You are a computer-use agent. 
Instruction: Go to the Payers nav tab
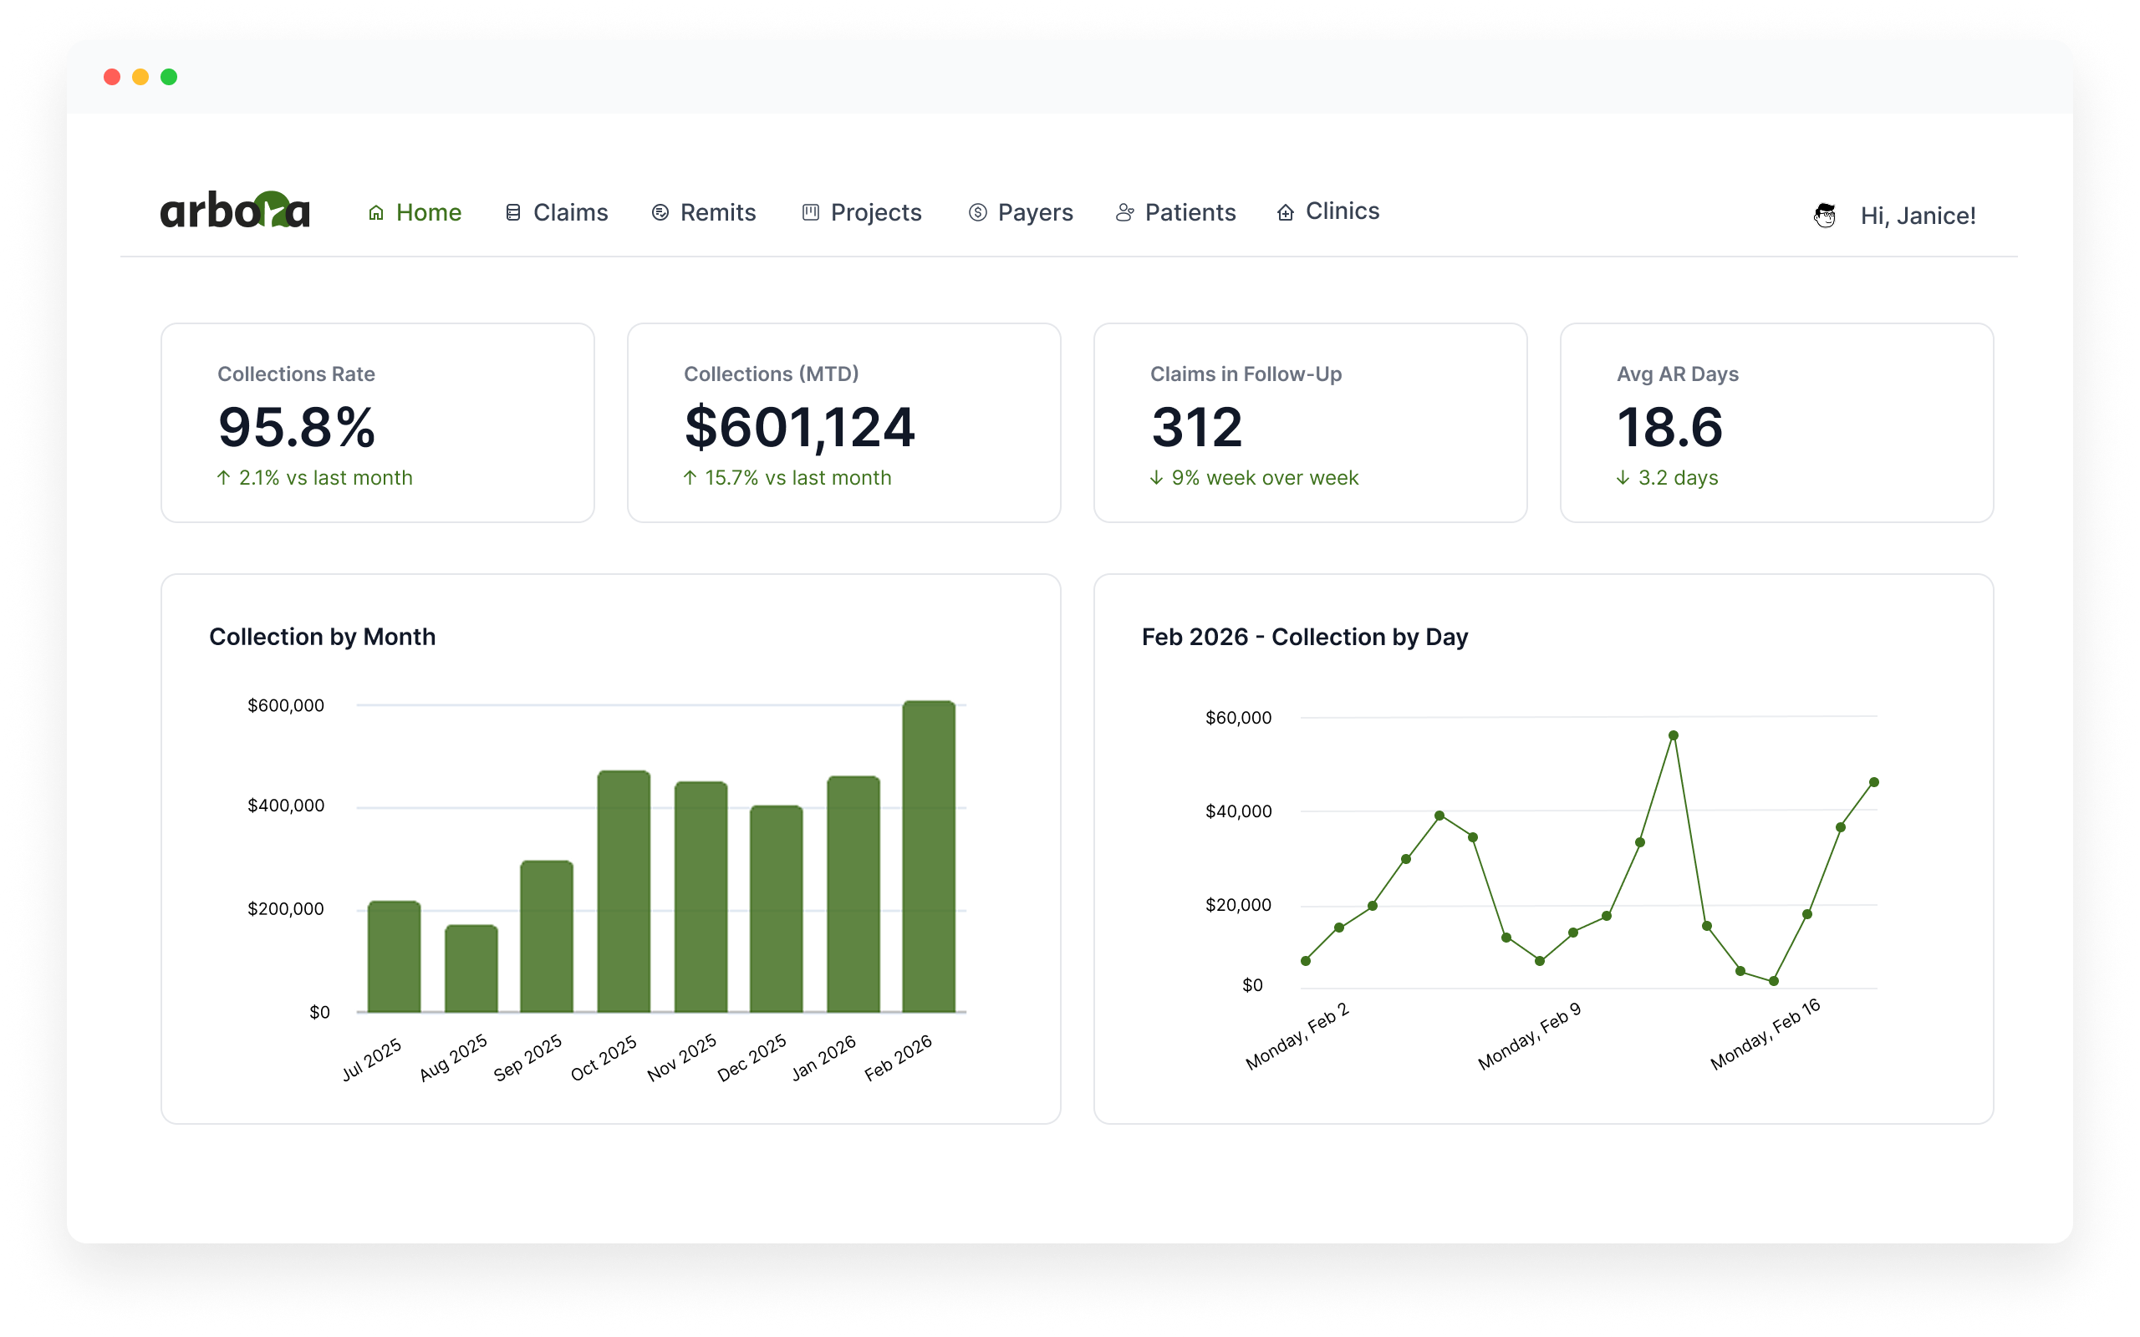(1035, 212)
